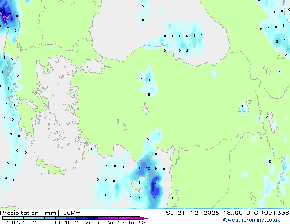Select the 45–50 mm legend swatch
This screenshot has height=224, width=290.
(x=134, y=218)
